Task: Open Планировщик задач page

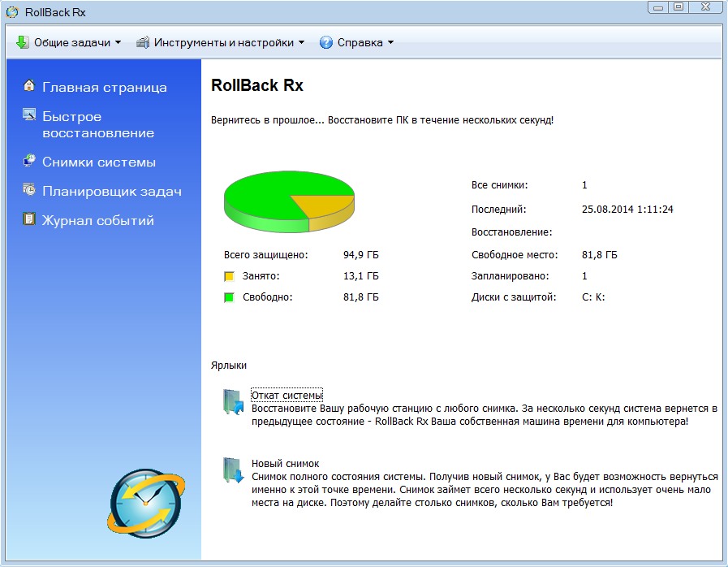Action: [112, 191]
